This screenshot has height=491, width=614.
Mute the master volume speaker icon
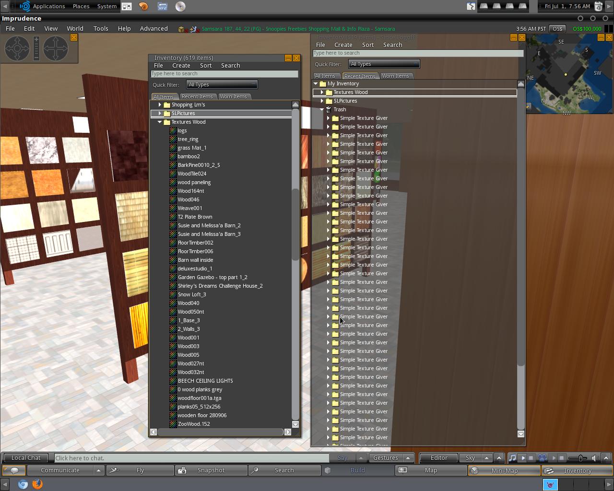click(x=594, y=458)
